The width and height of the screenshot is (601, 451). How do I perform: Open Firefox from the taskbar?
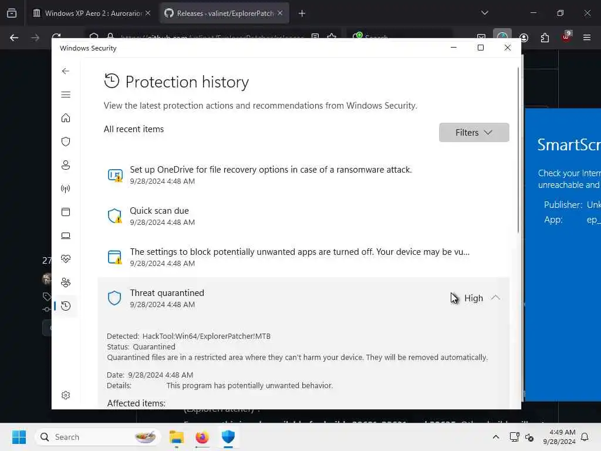(x=202, y=437)
